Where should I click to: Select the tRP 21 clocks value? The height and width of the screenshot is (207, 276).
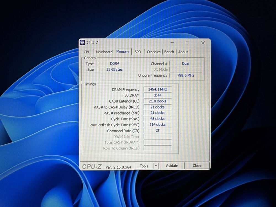pos(158,113)
